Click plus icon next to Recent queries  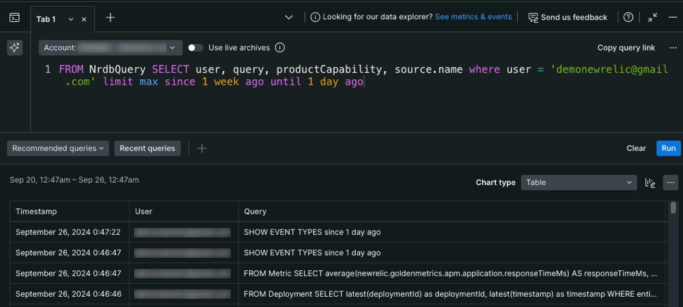[201, 148]
